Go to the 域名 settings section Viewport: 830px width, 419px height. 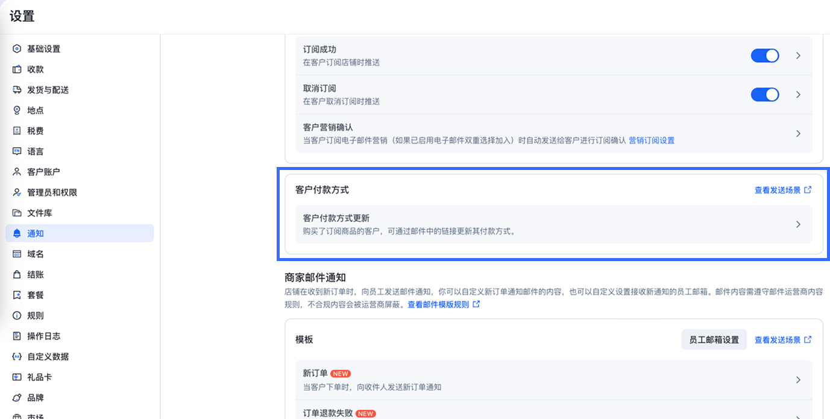click(36, 254)
